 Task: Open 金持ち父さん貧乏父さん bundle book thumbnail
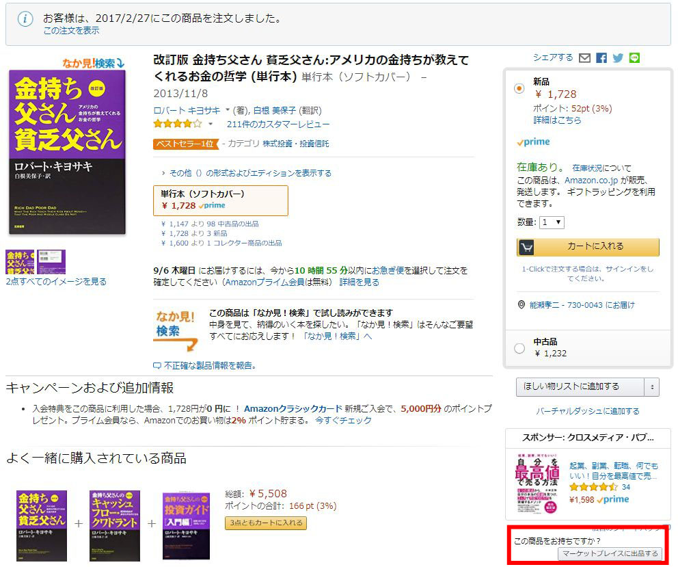42,525
